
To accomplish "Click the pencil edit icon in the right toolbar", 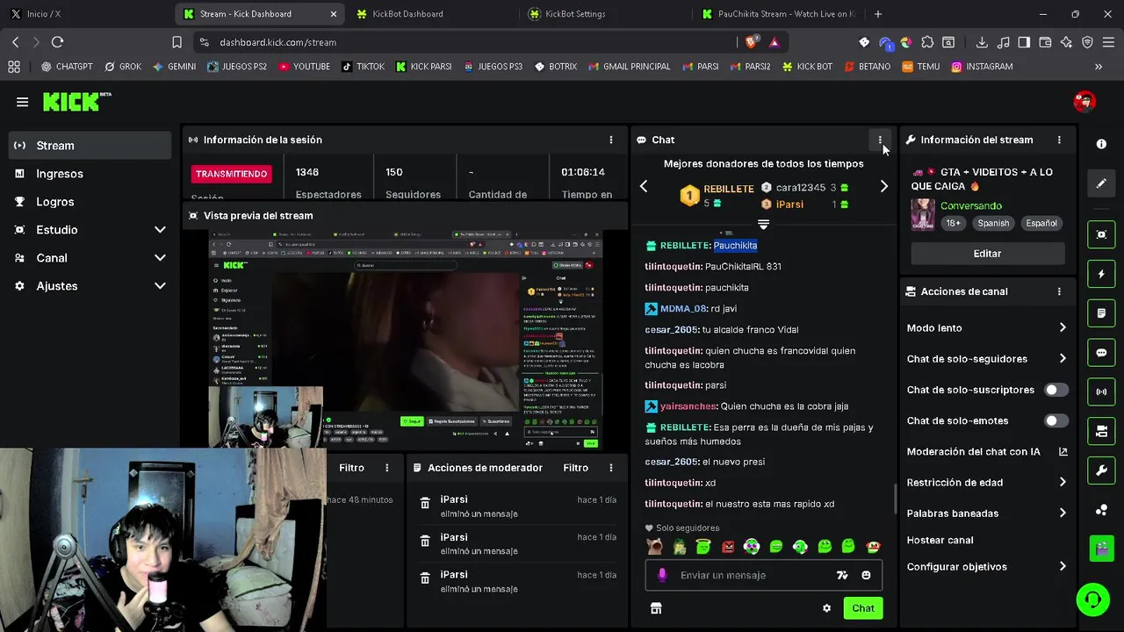I will point(1101,184).
